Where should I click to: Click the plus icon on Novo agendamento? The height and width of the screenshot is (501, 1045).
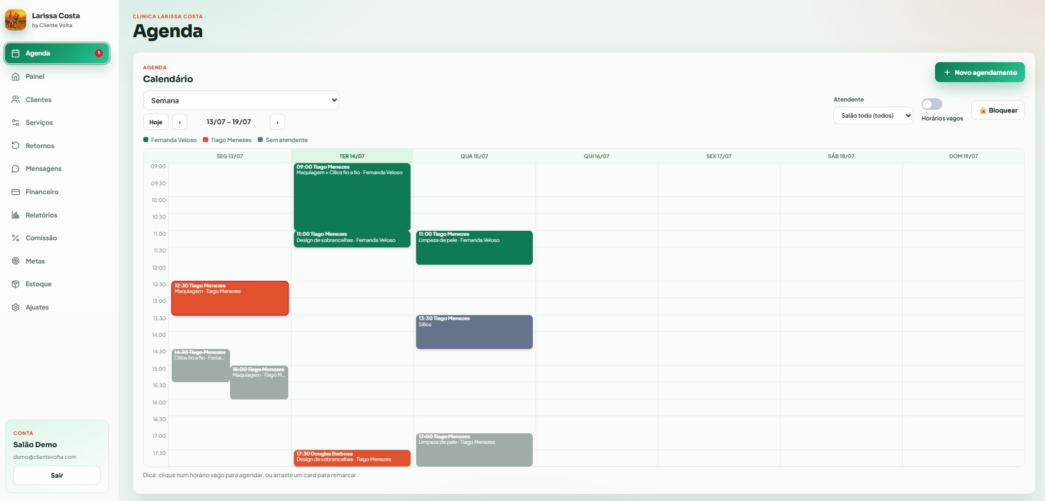click(947, 72)
